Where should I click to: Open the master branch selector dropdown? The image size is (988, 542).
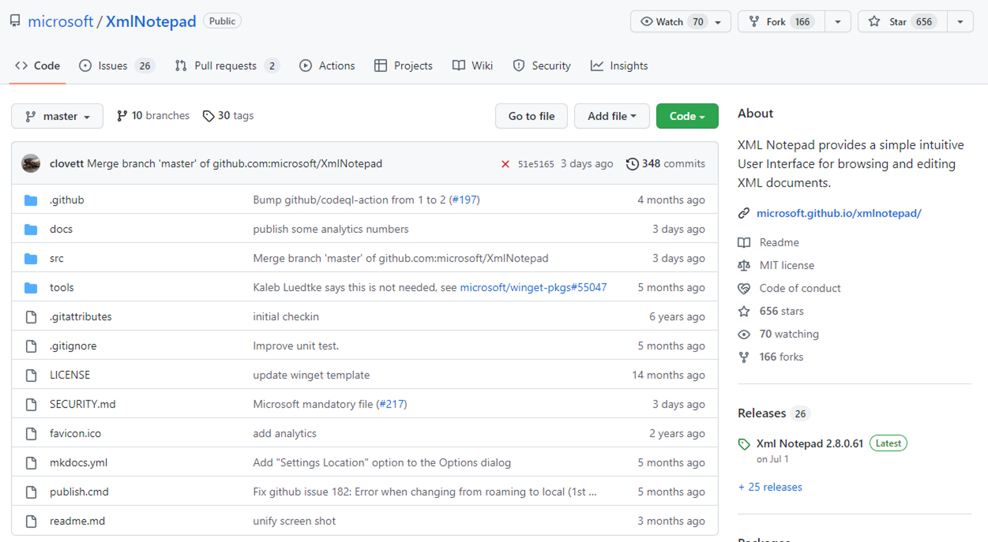click(x=57, y=116)
